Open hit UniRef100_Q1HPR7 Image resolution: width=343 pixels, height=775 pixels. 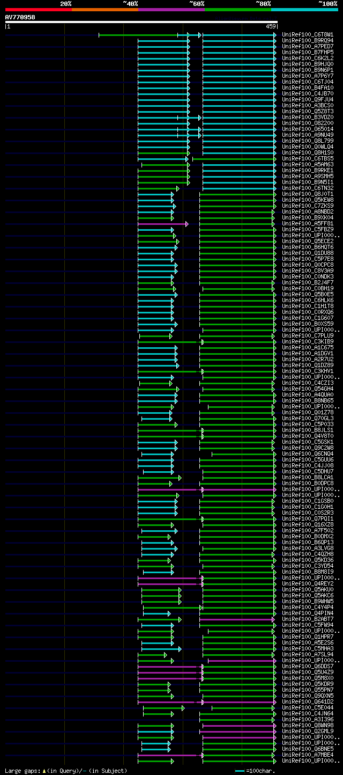pos(308,637)
